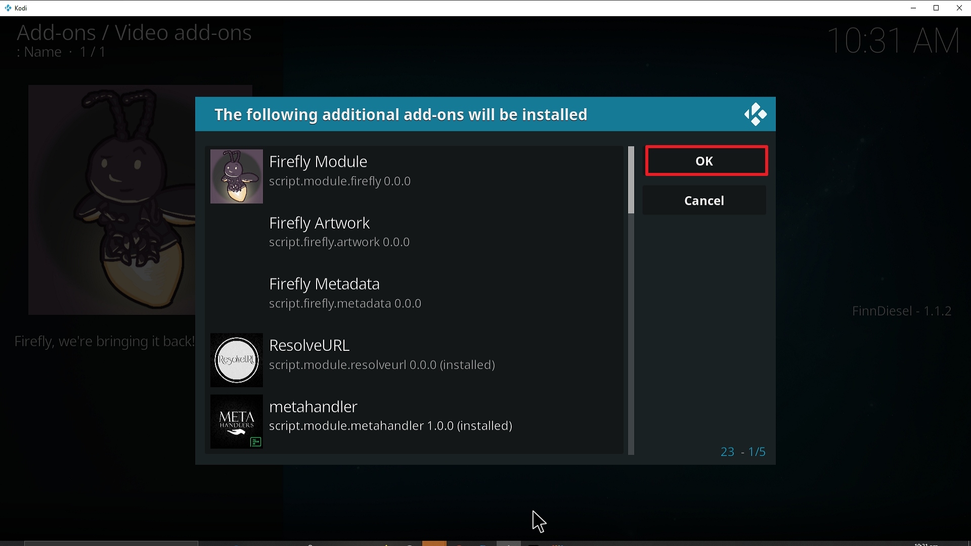
Task: Click the Meta Handlers logo icon
Action: pyautogui.click(x=236, y=422)
